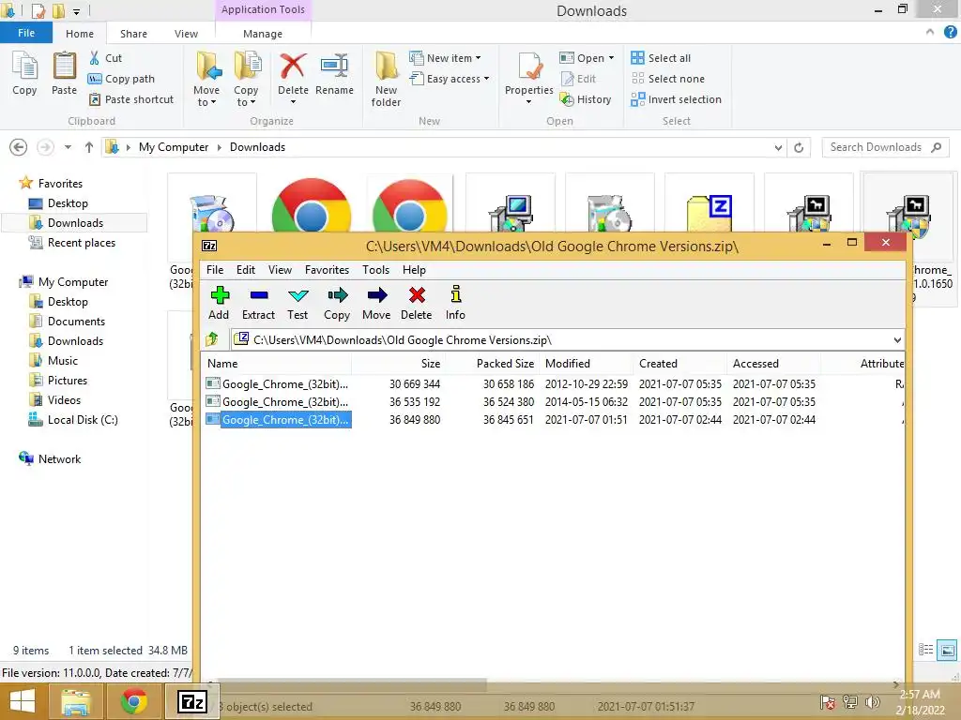The height and width of the screenshot is (720, 961).
Task: Switch to the Share ribbon tab
Action: click(x=133, y=34)
